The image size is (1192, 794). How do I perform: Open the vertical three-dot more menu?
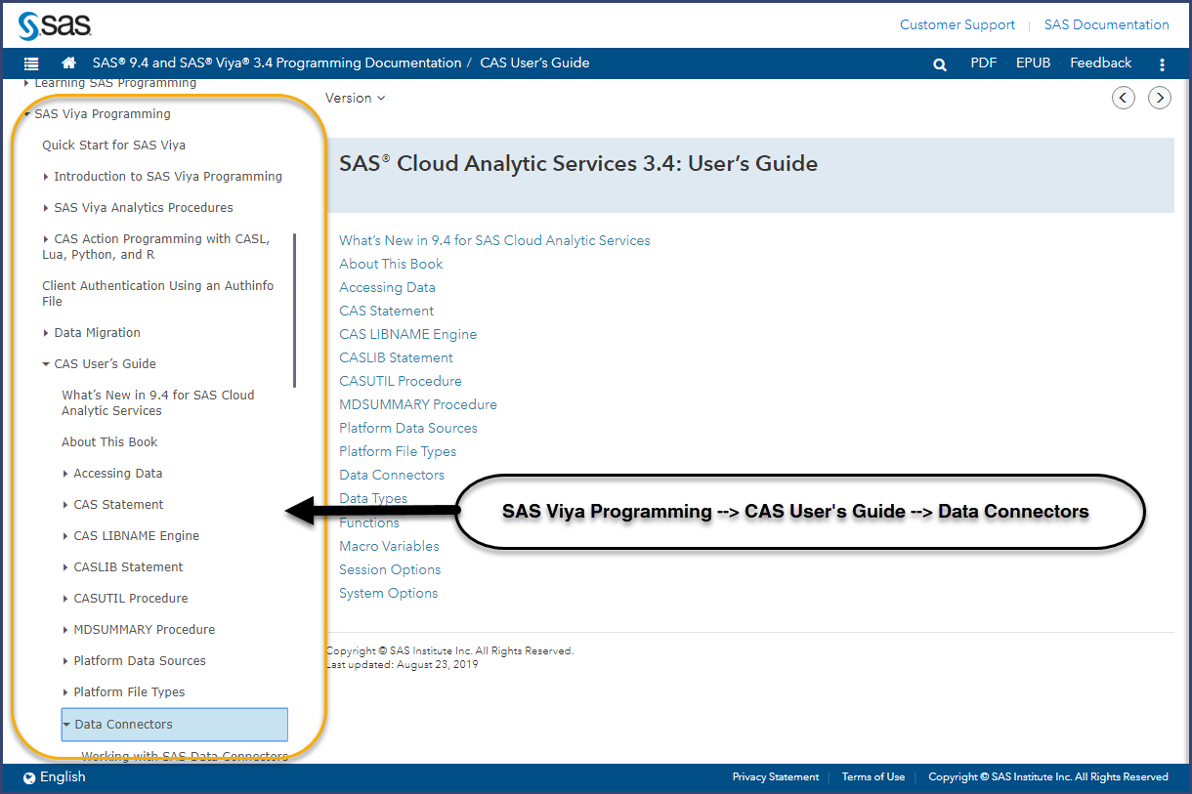click(1162, 64)
